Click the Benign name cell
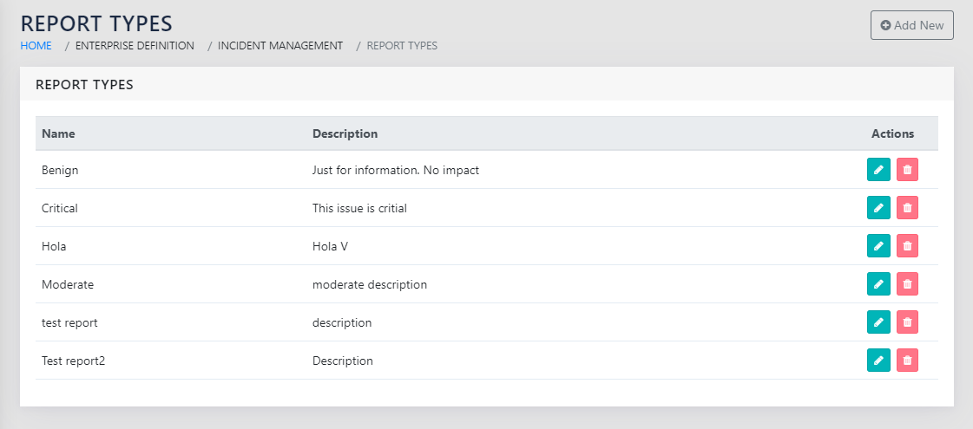 click(60, 170)
